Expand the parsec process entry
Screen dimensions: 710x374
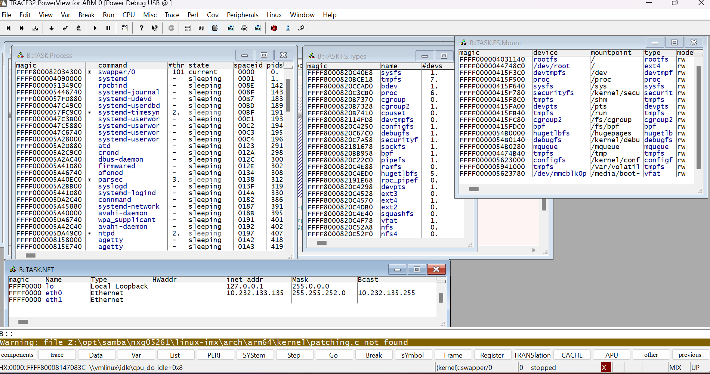[x=89, y=180]
